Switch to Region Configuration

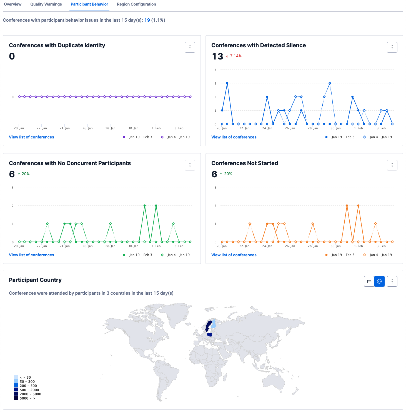[x=136, y=4]
